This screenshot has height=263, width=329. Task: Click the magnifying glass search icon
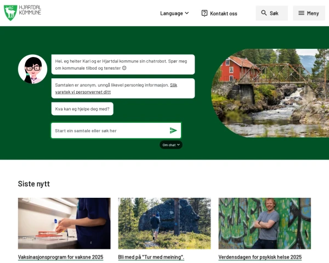click(x=264, y=13)
